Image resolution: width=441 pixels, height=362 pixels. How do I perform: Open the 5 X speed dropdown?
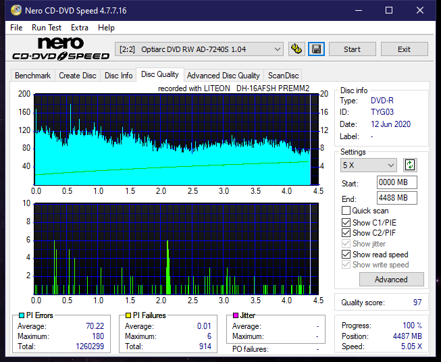pos(369,165)
